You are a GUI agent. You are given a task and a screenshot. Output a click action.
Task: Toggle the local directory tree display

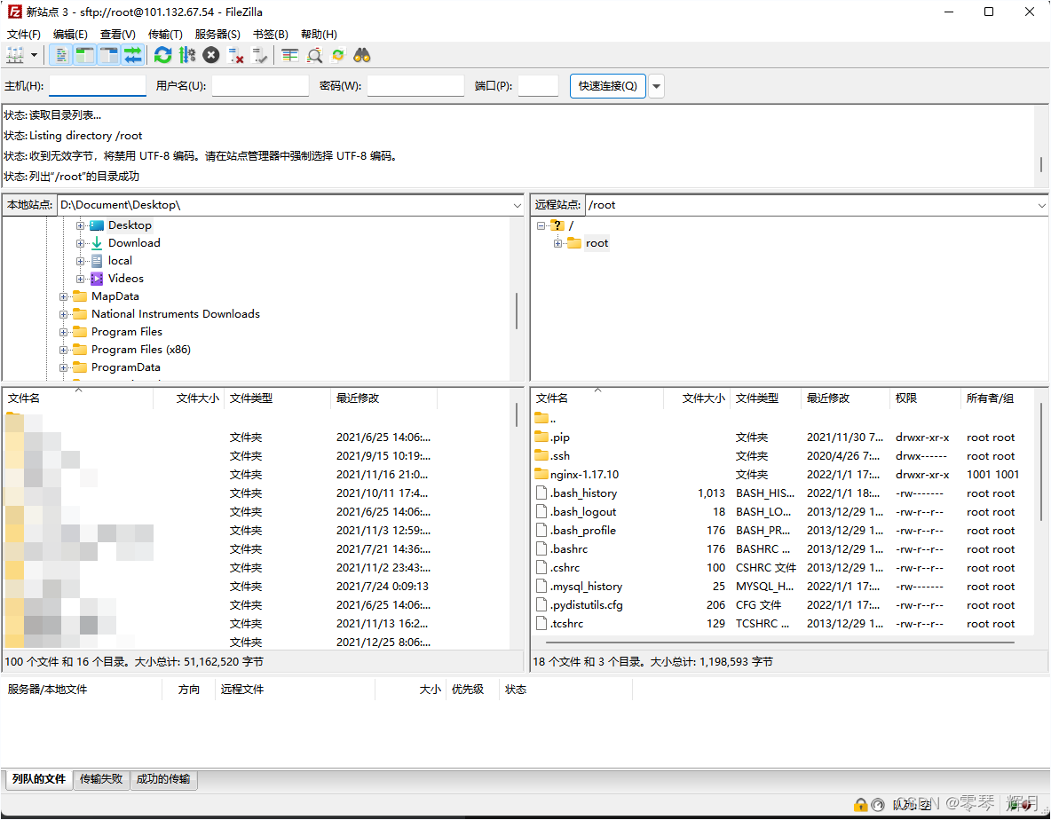point(84,56)
